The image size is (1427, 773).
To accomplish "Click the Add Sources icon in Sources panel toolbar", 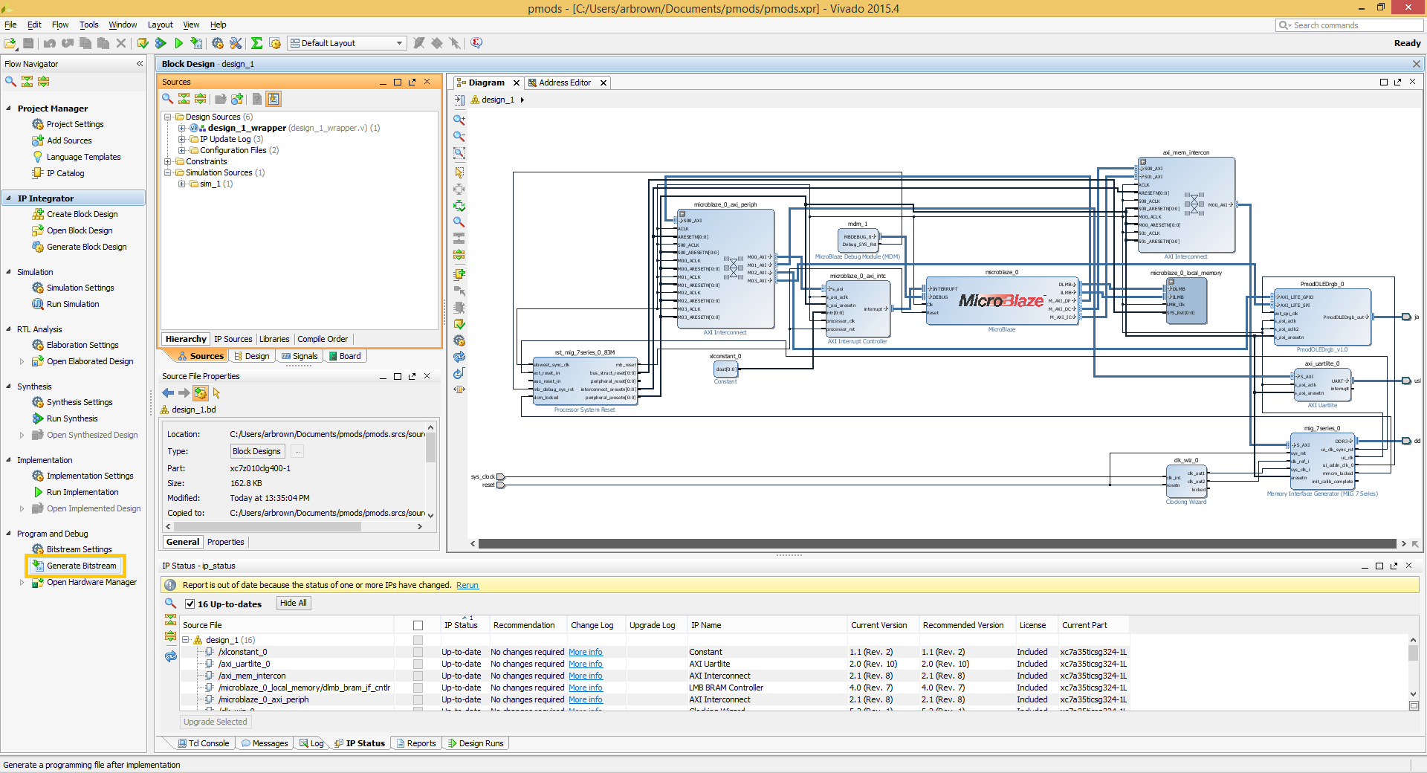I will (237, 99).
